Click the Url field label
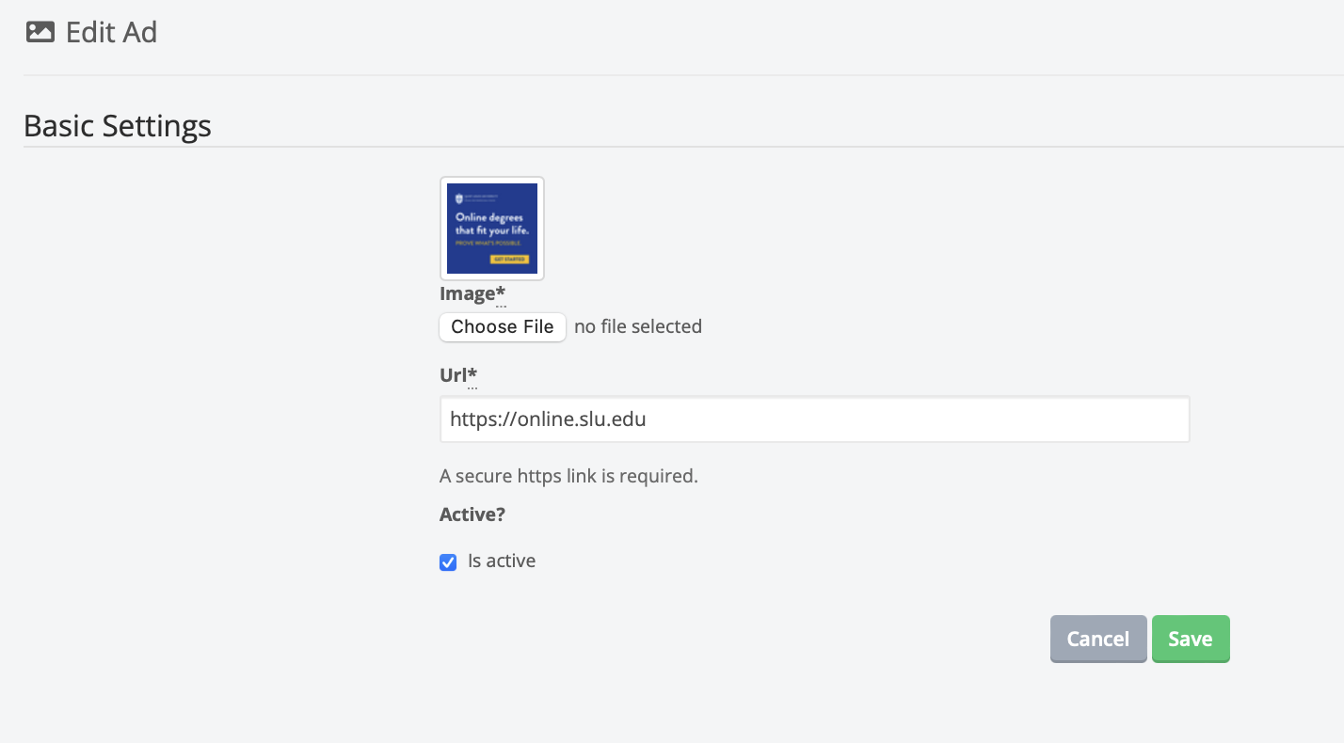1344x743 pixels. 453,375
